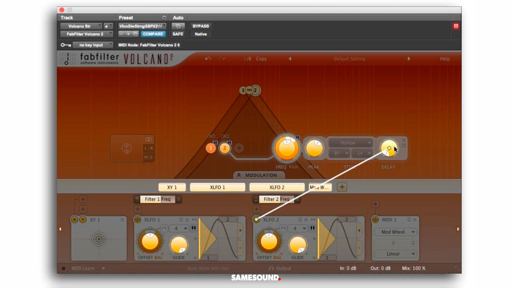Click the Pro Tools preset copy icon
The height and width of the screenshot is (288, 512).
[136, 34]
